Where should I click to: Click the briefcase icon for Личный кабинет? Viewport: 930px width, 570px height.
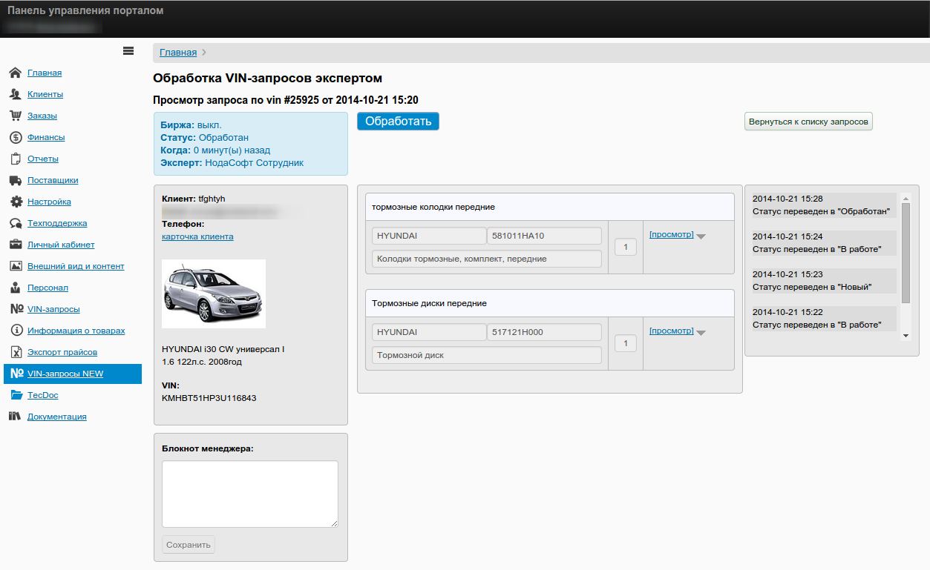15,245
